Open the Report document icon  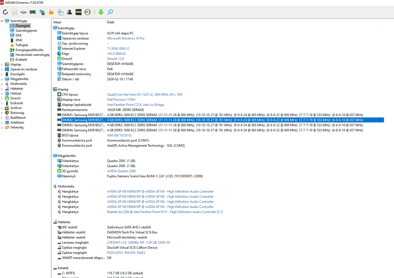point(15,12)
